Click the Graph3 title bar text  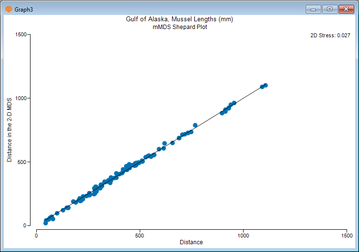(24, 9)
